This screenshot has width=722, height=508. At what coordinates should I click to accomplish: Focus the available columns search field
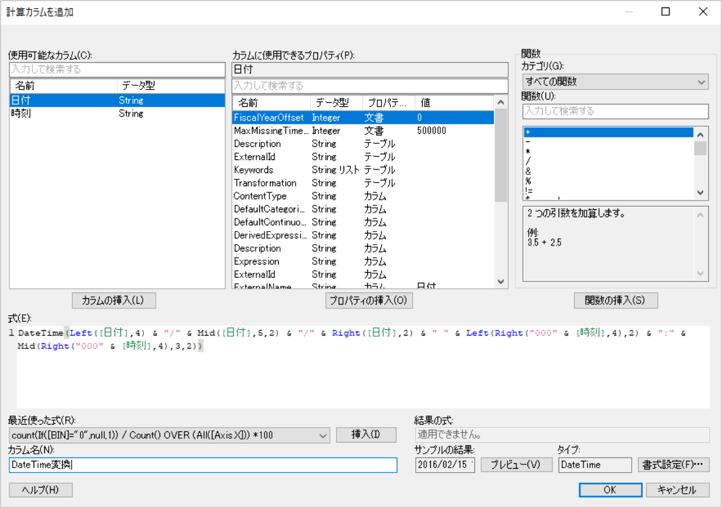click(x=117, y=70)
